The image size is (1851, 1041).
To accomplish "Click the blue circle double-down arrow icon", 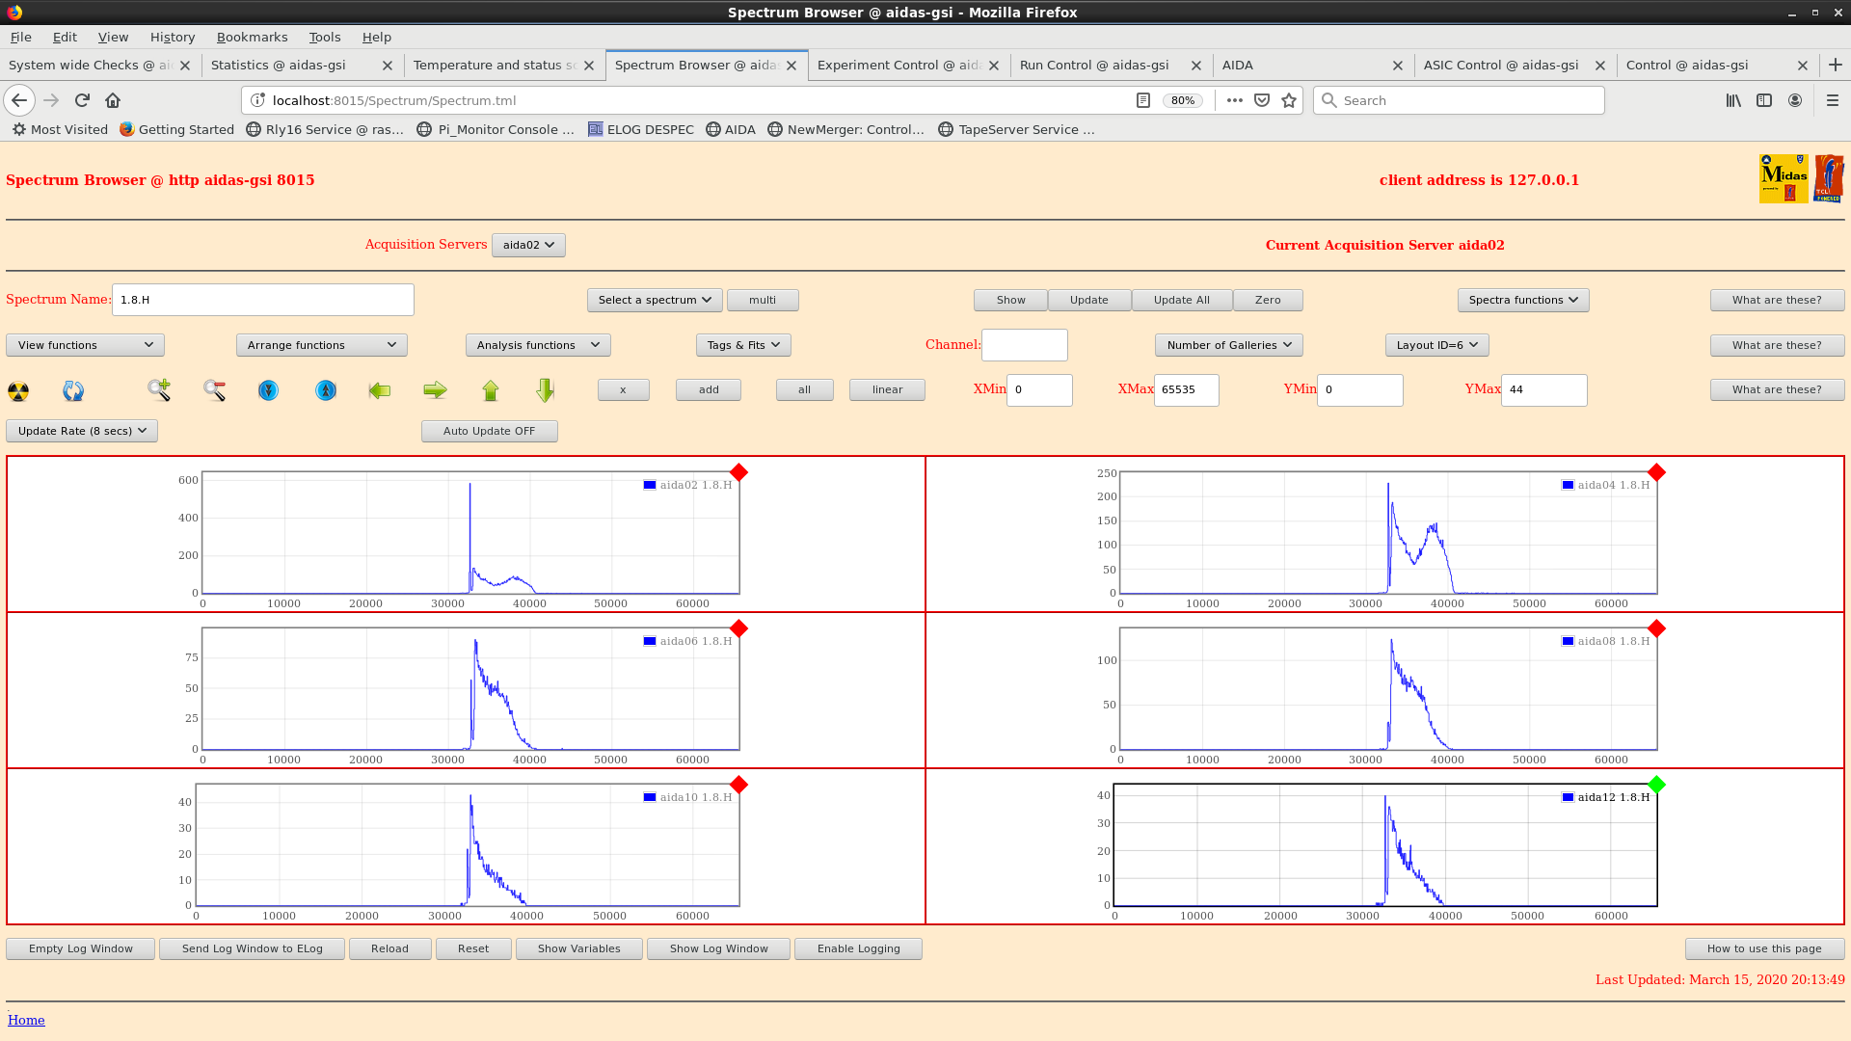I will (268, 390).
